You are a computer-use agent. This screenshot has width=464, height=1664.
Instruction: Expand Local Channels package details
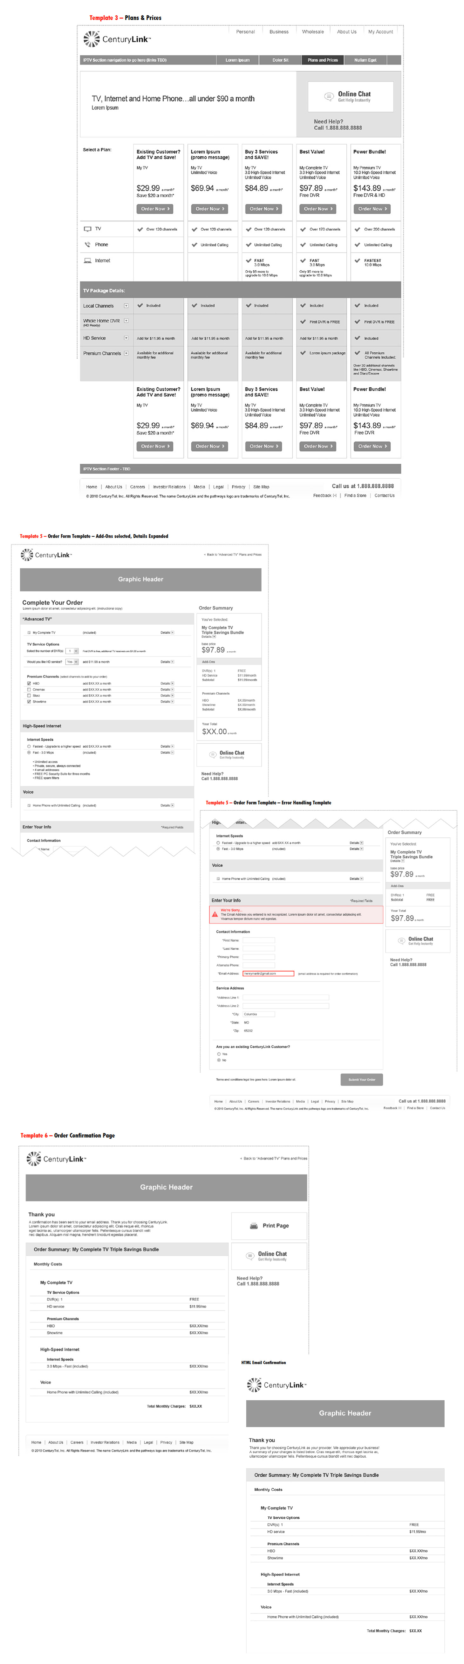coord(126,306)
